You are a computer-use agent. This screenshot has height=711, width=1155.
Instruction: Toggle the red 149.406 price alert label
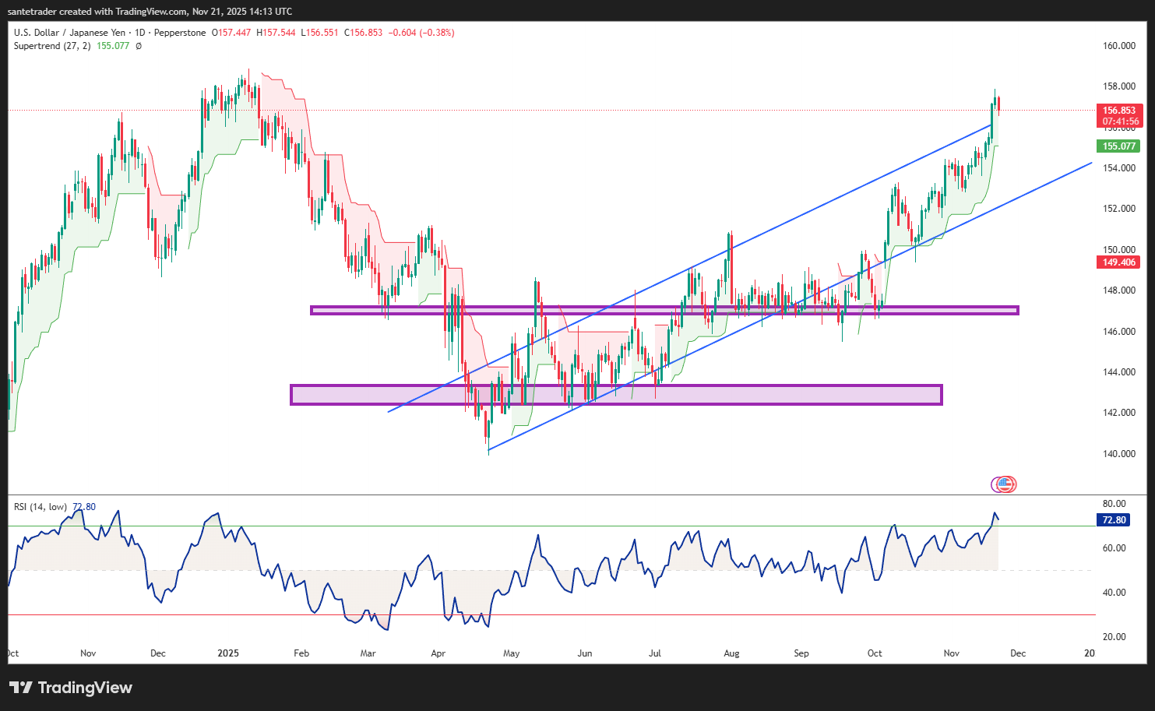point(1119,262)
